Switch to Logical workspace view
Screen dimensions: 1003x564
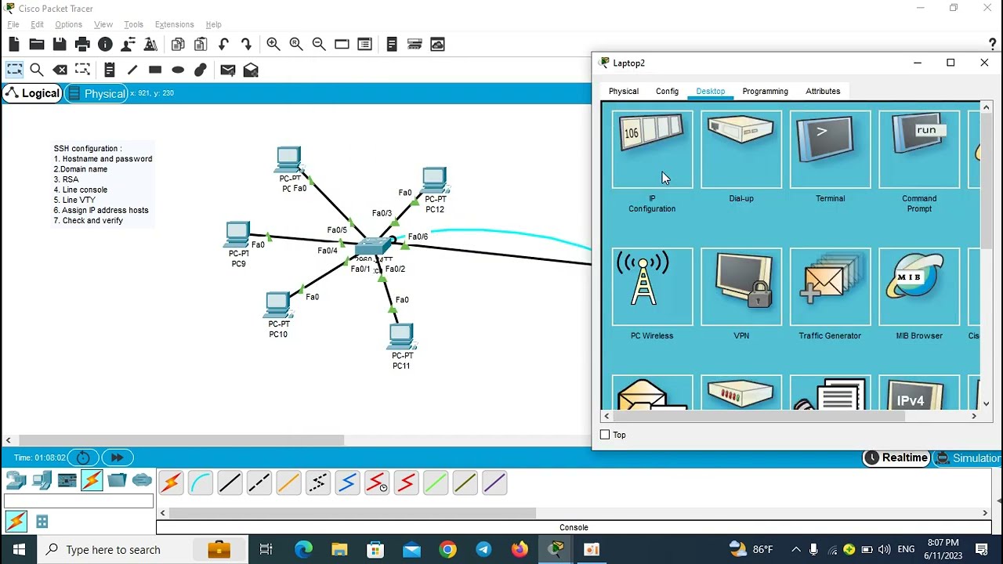click(33, 93)
